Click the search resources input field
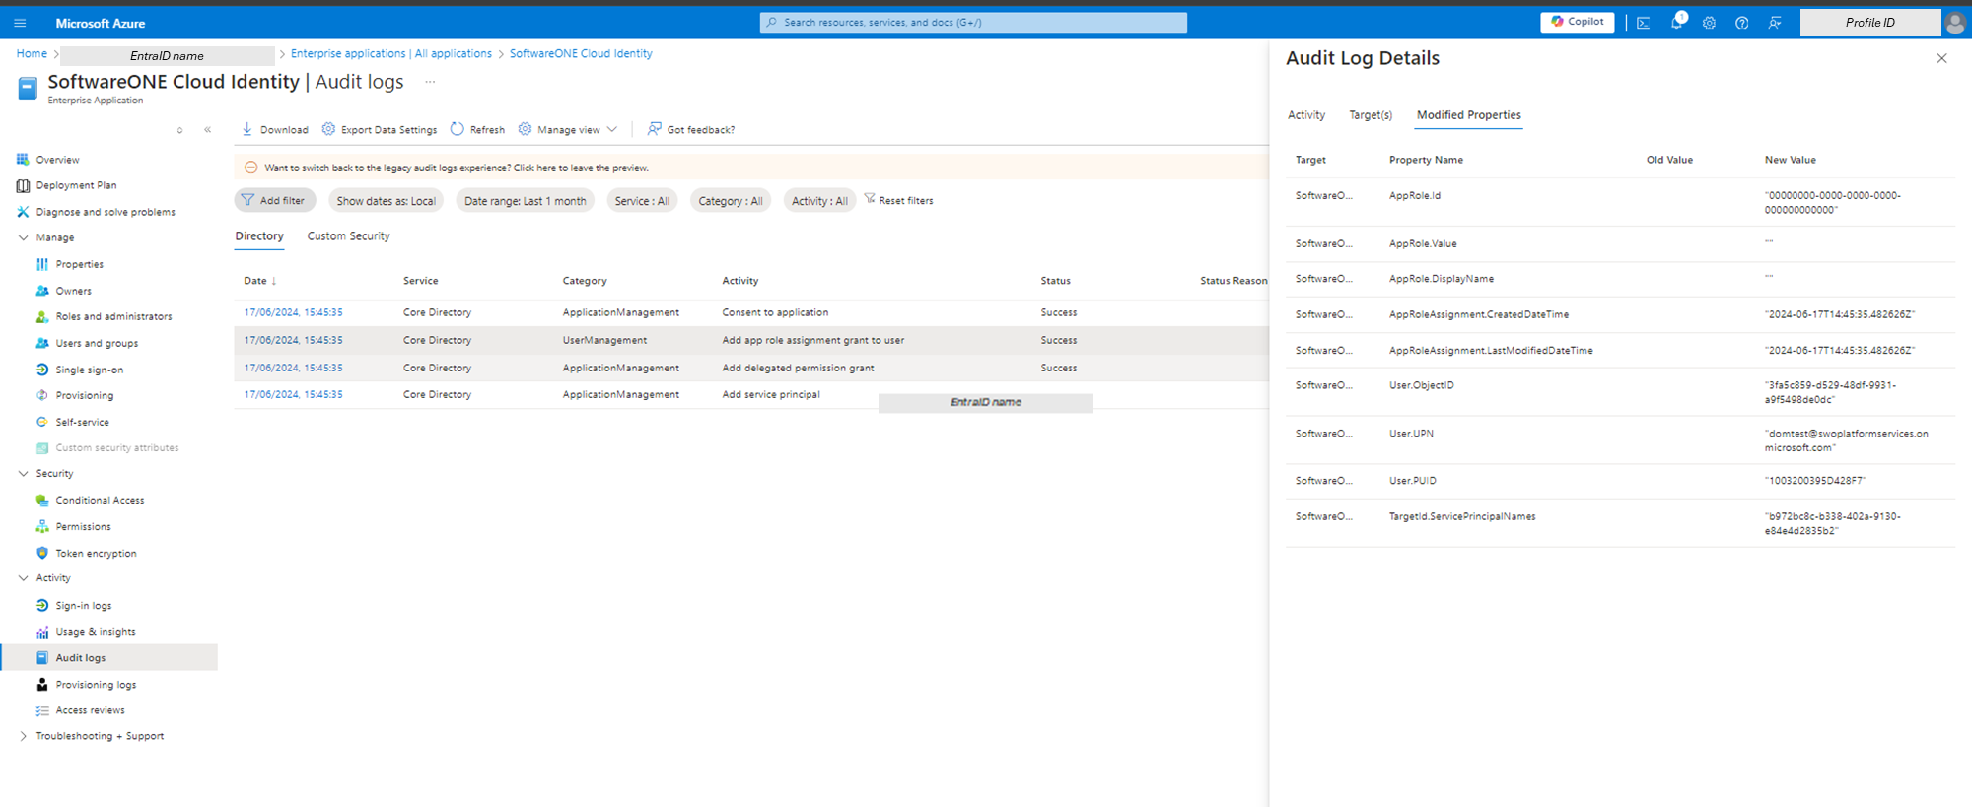1972x807 pixels. pyautogui.click(x=973, y=22)
